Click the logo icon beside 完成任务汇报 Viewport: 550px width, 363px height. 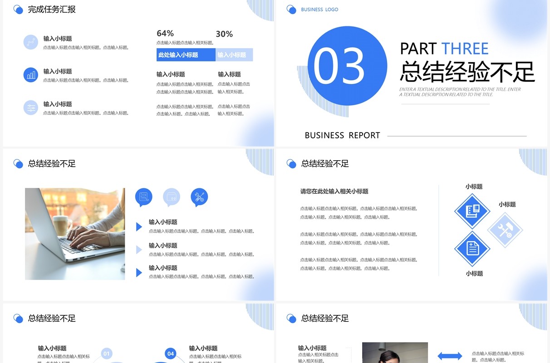(x=18, y=9)
